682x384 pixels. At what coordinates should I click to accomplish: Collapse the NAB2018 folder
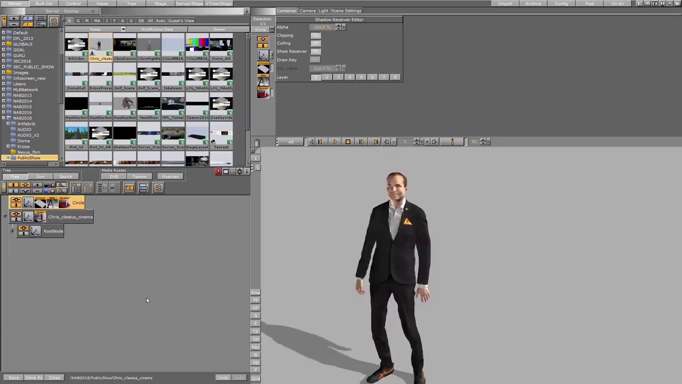[x=3, y=118]
